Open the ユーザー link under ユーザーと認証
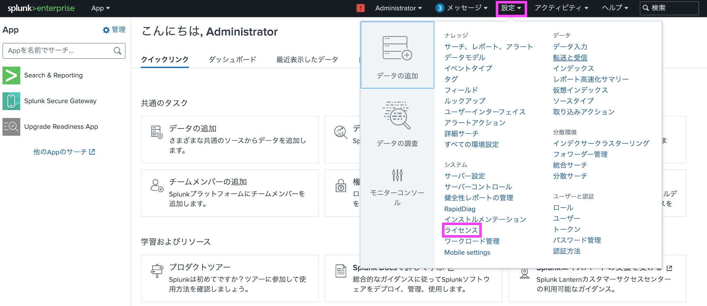707x306 pixels. click(x=566, y=218)
